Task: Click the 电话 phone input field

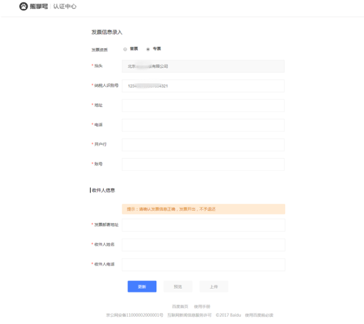Action: pos(203,125)
